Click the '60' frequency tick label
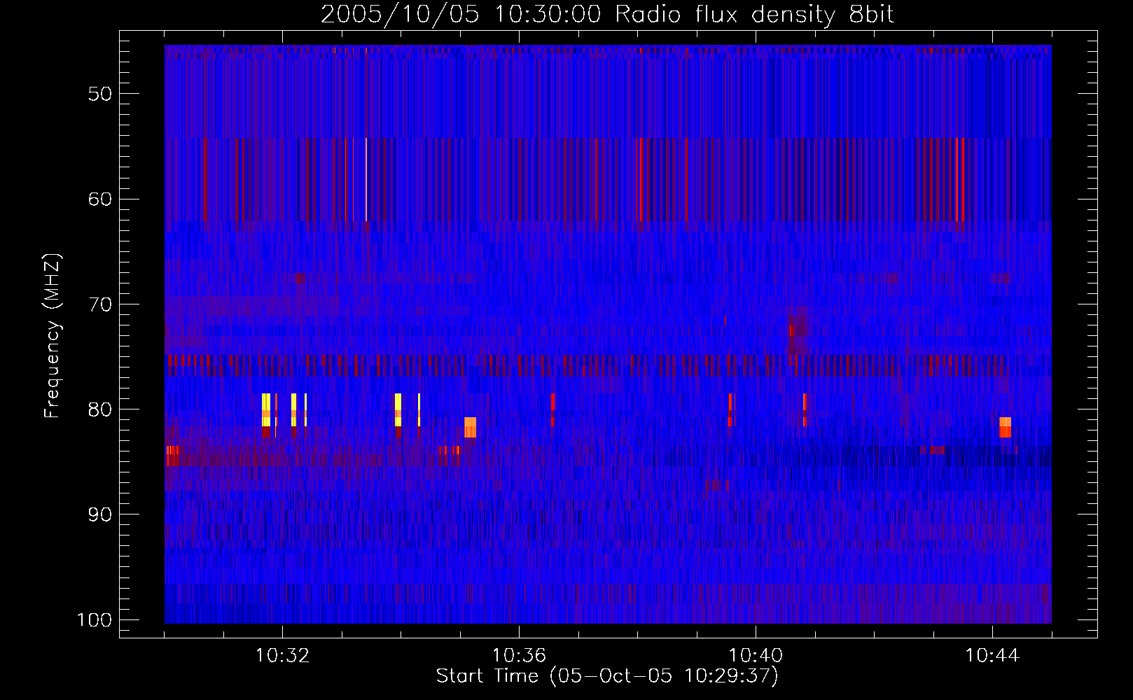 [100, 199]
